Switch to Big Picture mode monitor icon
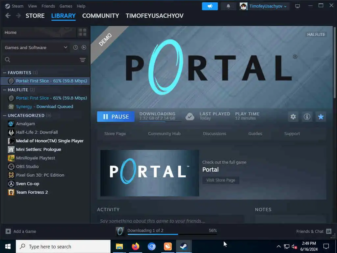This screenshot has width=337, height=253. coord(298,6)
